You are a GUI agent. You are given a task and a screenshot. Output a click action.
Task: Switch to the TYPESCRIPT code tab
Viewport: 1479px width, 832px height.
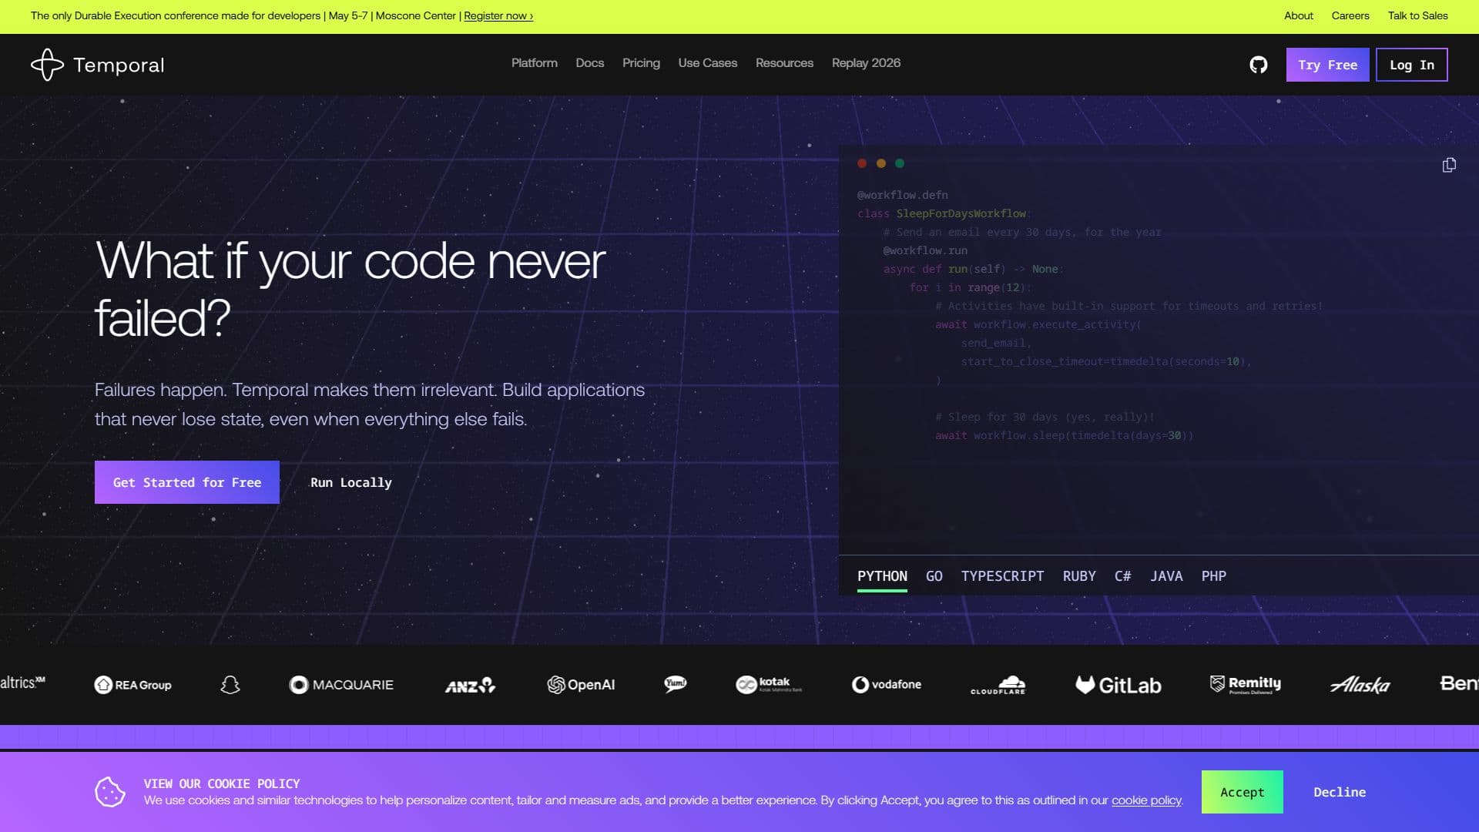click(1002, 576)
